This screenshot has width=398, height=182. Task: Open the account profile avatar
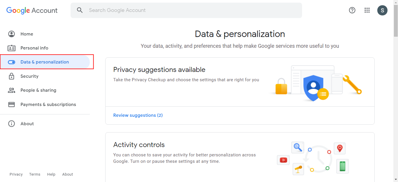click(x=382, y=10)
